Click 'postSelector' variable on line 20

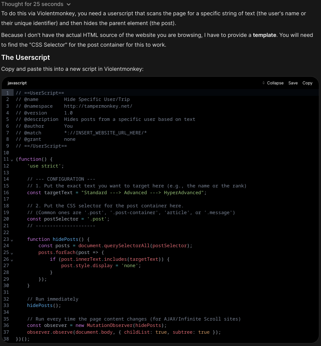click(x=61, y=219)
